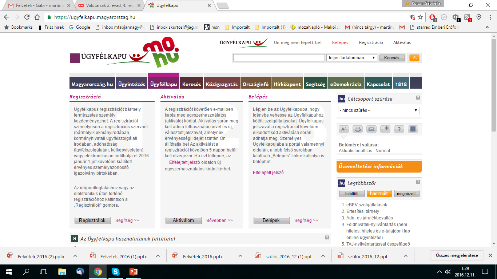Expand the nincs szűrés target group dropdown

pyautogui.click(x=378, y=110)
